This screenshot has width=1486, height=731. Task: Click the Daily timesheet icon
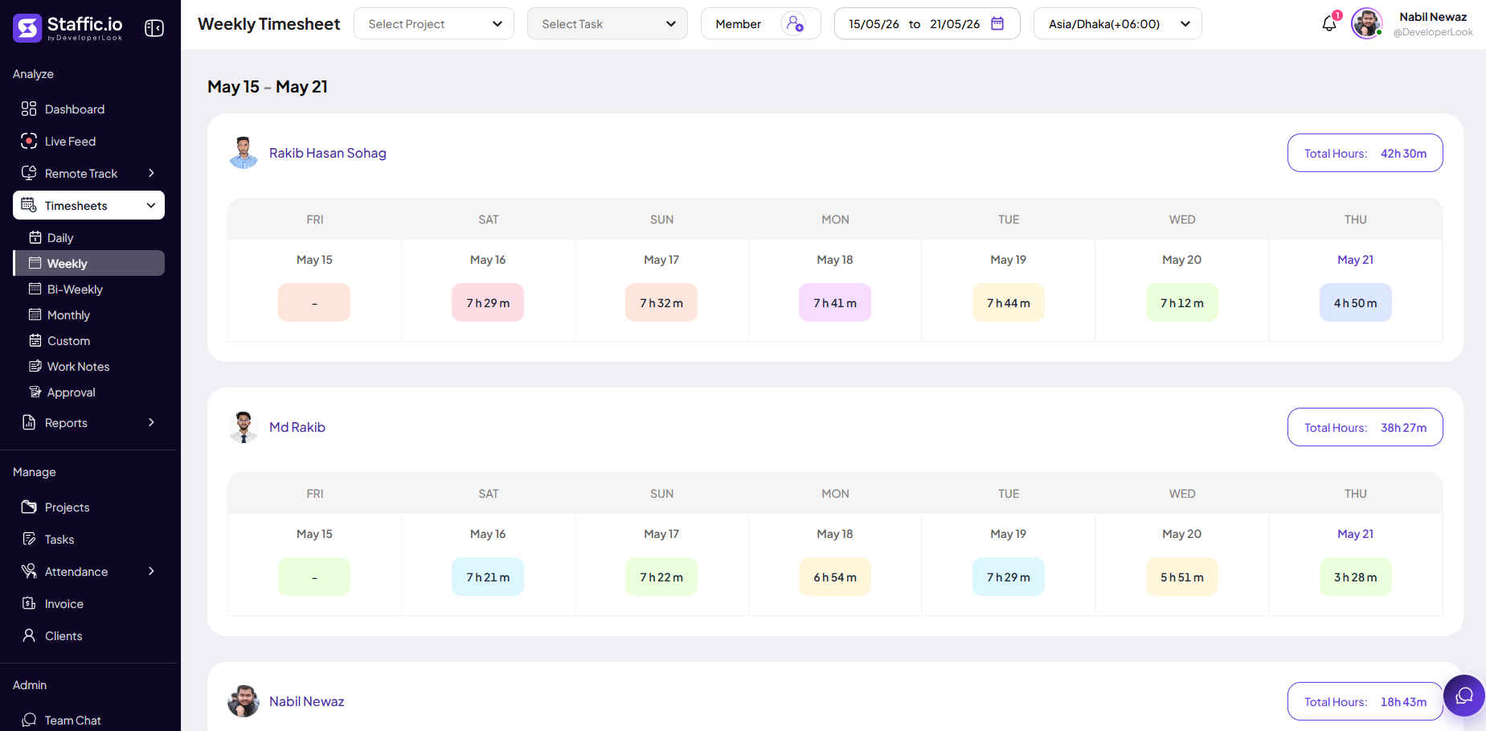35,237
